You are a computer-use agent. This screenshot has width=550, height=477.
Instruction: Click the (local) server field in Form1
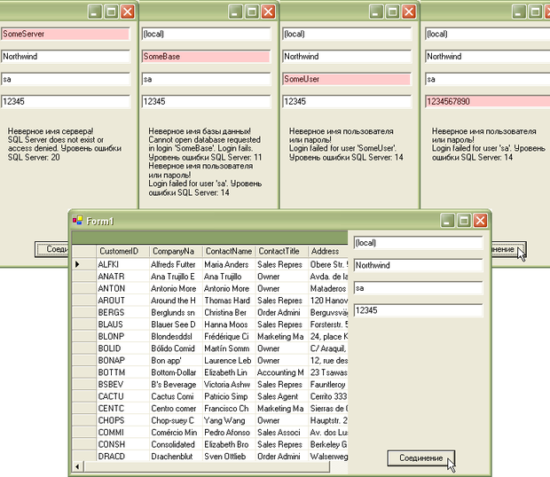click(418, 243)
